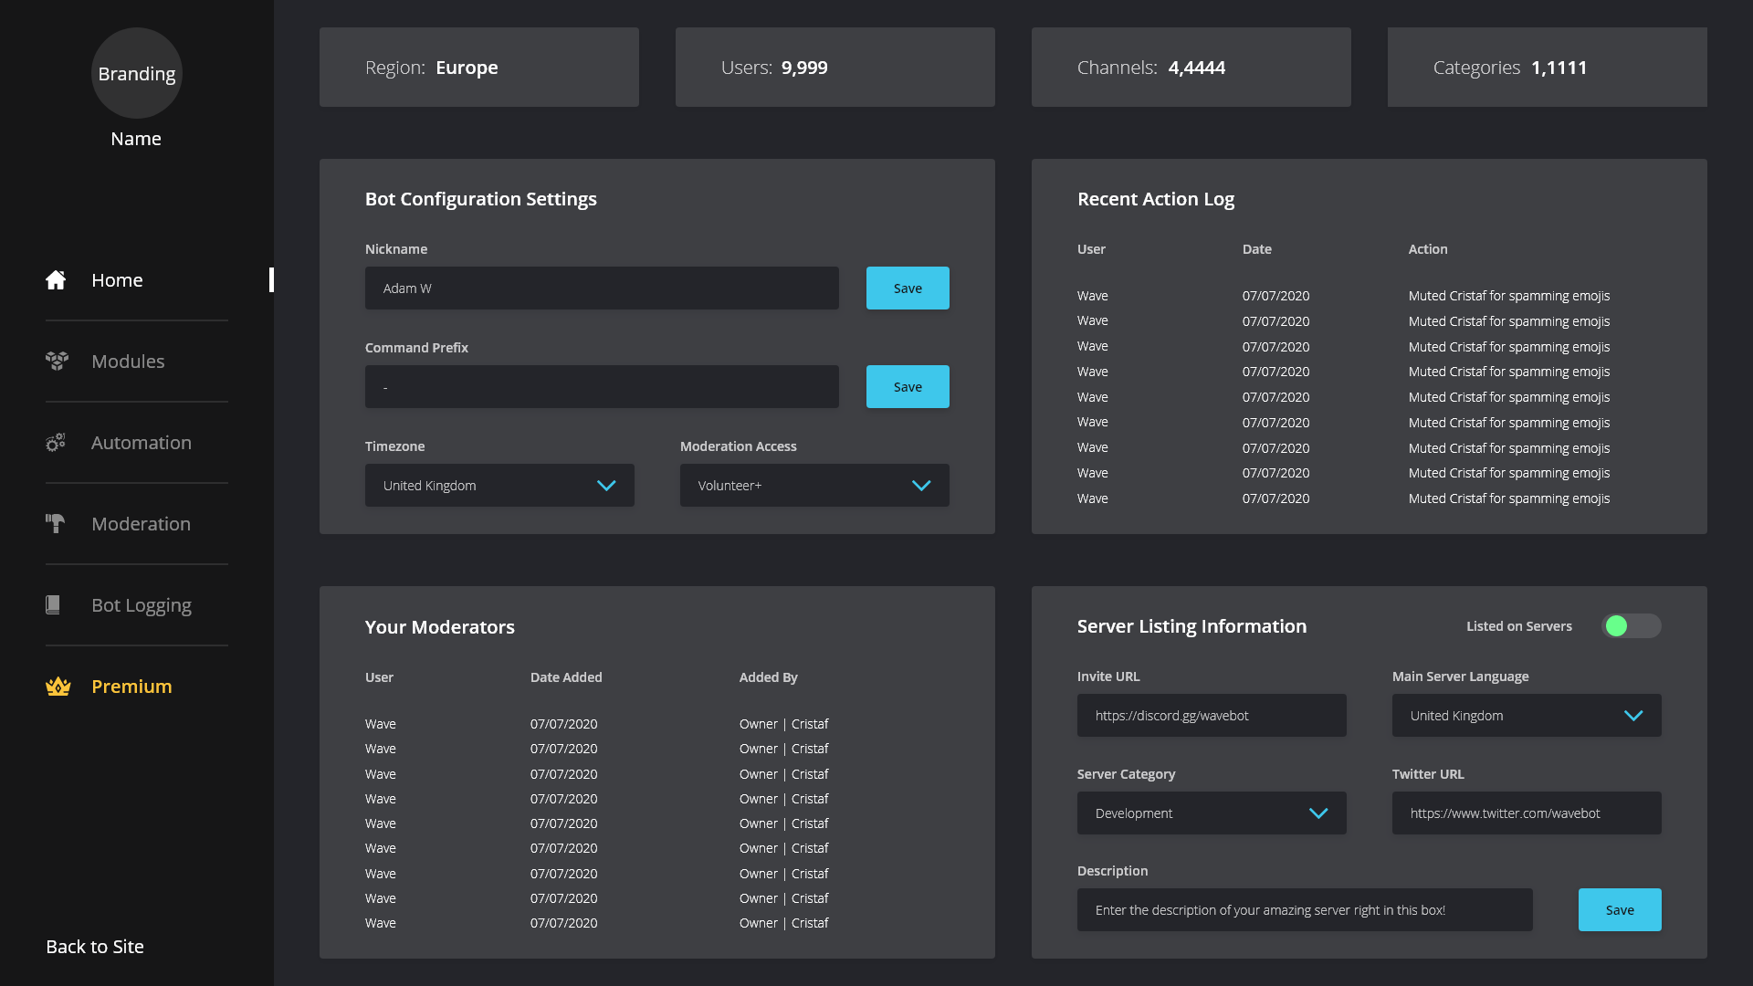Open the Modules section via its icon
The image size is (1753, 986).
(56, 361)
